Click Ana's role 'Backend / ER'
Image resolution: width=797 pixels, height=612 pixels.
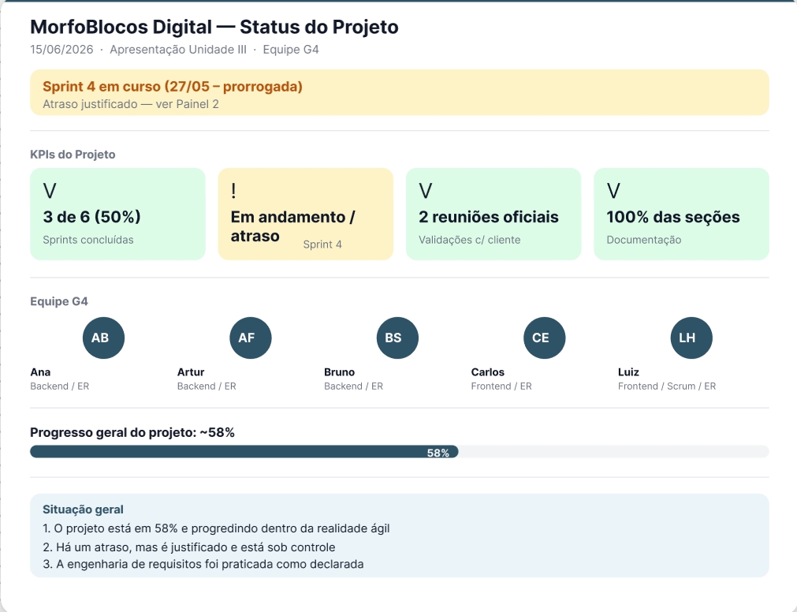click(59, 386)
